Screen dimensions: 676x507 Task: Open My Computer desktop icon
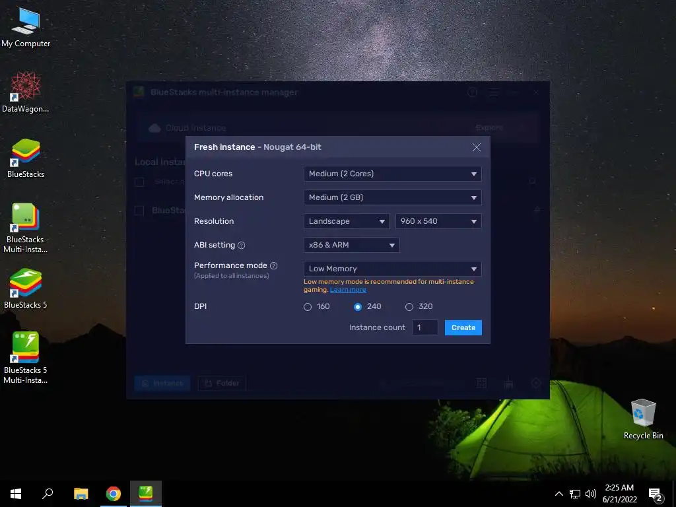click(x=26, y=28)
